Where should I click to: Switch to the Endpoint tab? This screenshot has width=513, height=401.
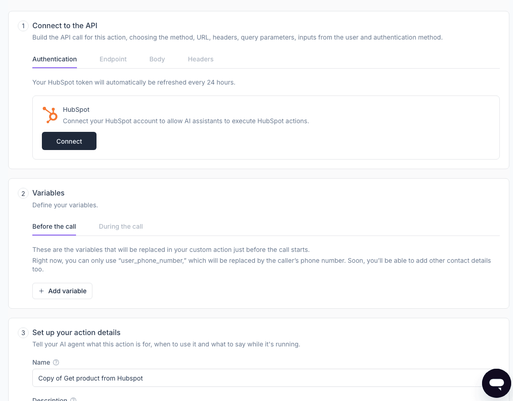point(113,59)
